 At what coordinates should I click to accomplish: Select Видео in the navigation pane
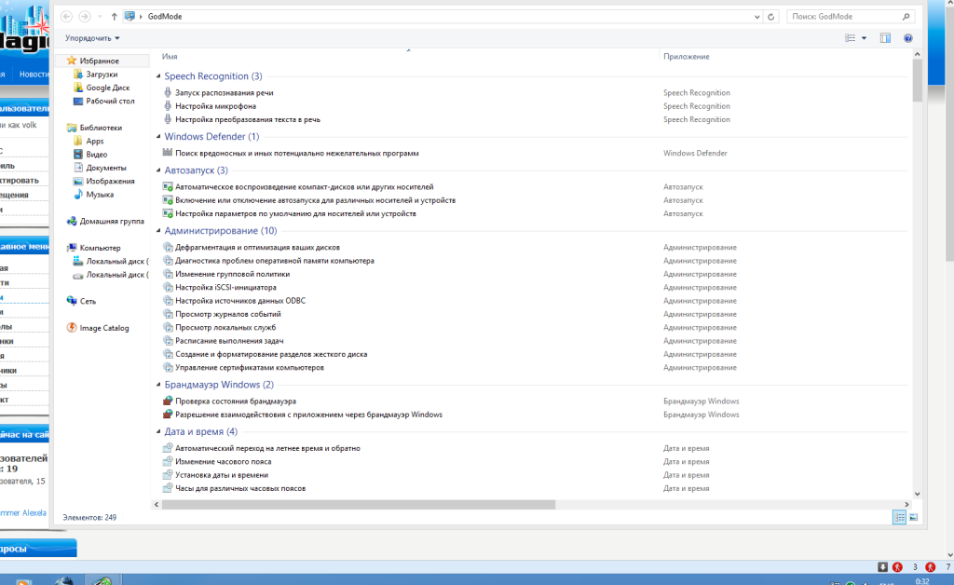[96, 154]
